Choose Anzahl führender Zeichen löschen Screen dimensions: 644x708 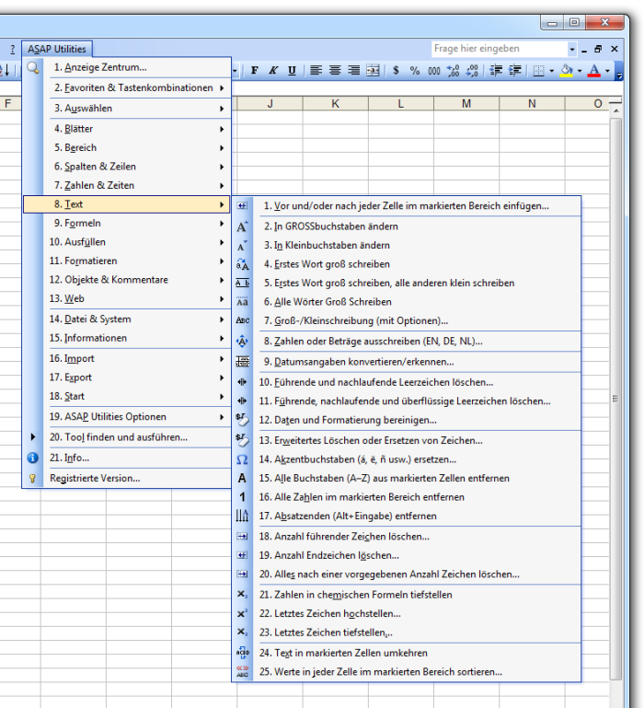[x=406, y=537]
